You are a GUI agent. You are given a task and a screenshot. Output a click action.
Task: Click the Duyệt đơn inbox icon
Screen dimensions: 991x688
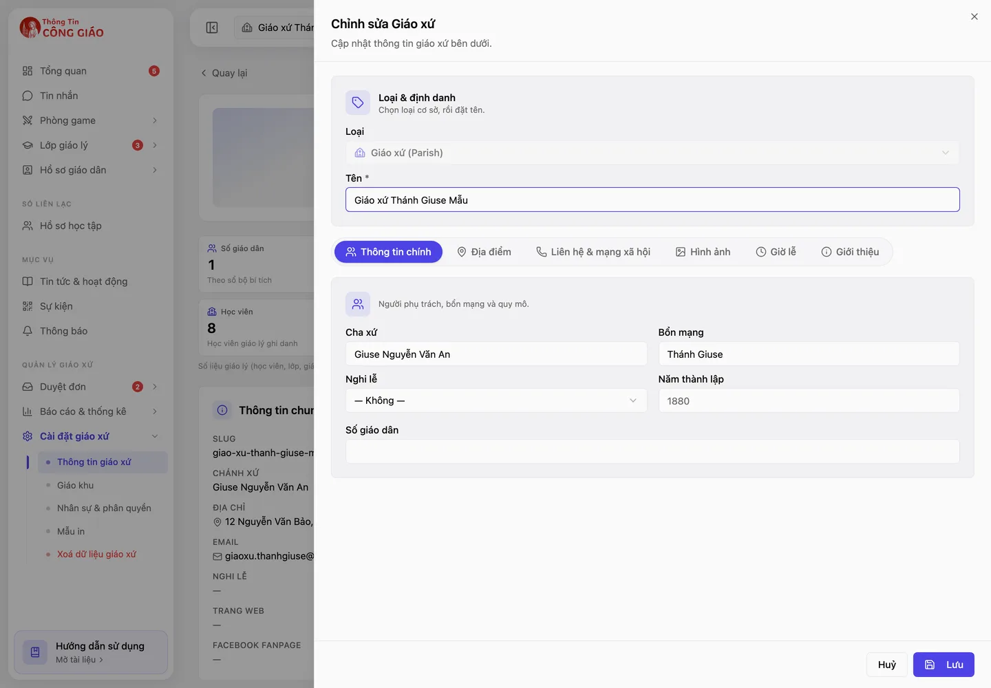tap(28, 387)
